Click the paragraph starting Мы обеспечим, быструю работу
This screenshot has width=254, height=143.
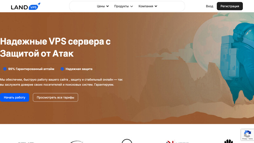tap(61, 82)
